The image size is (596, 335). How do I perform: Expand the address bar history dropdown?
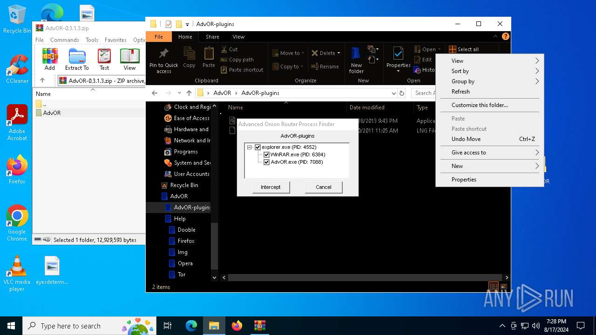pyautogui.click(x=394, y=93)
